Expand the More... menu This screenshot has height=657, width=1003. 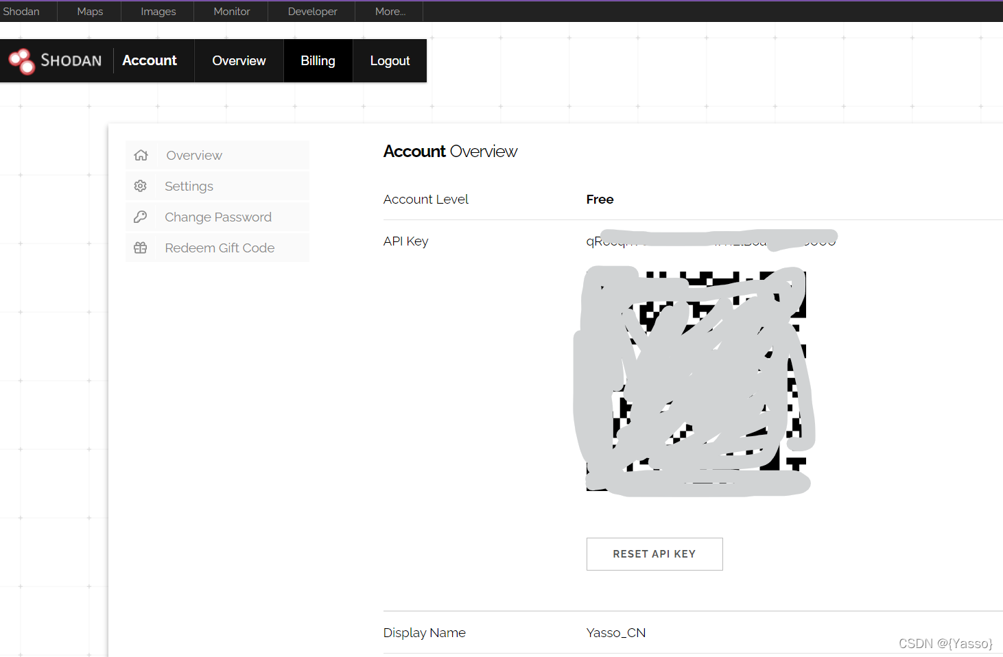coord(390,12)
